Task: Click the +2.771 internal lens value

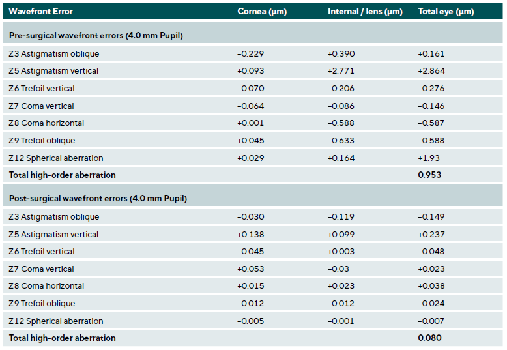Action: point(341,71)
